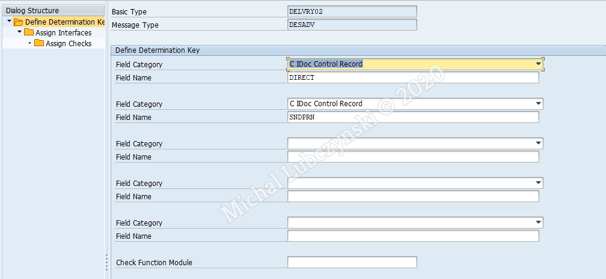Open the Define Determination Key folder icon
This screenshot has width=606, height=279.
tap(19, 22)
